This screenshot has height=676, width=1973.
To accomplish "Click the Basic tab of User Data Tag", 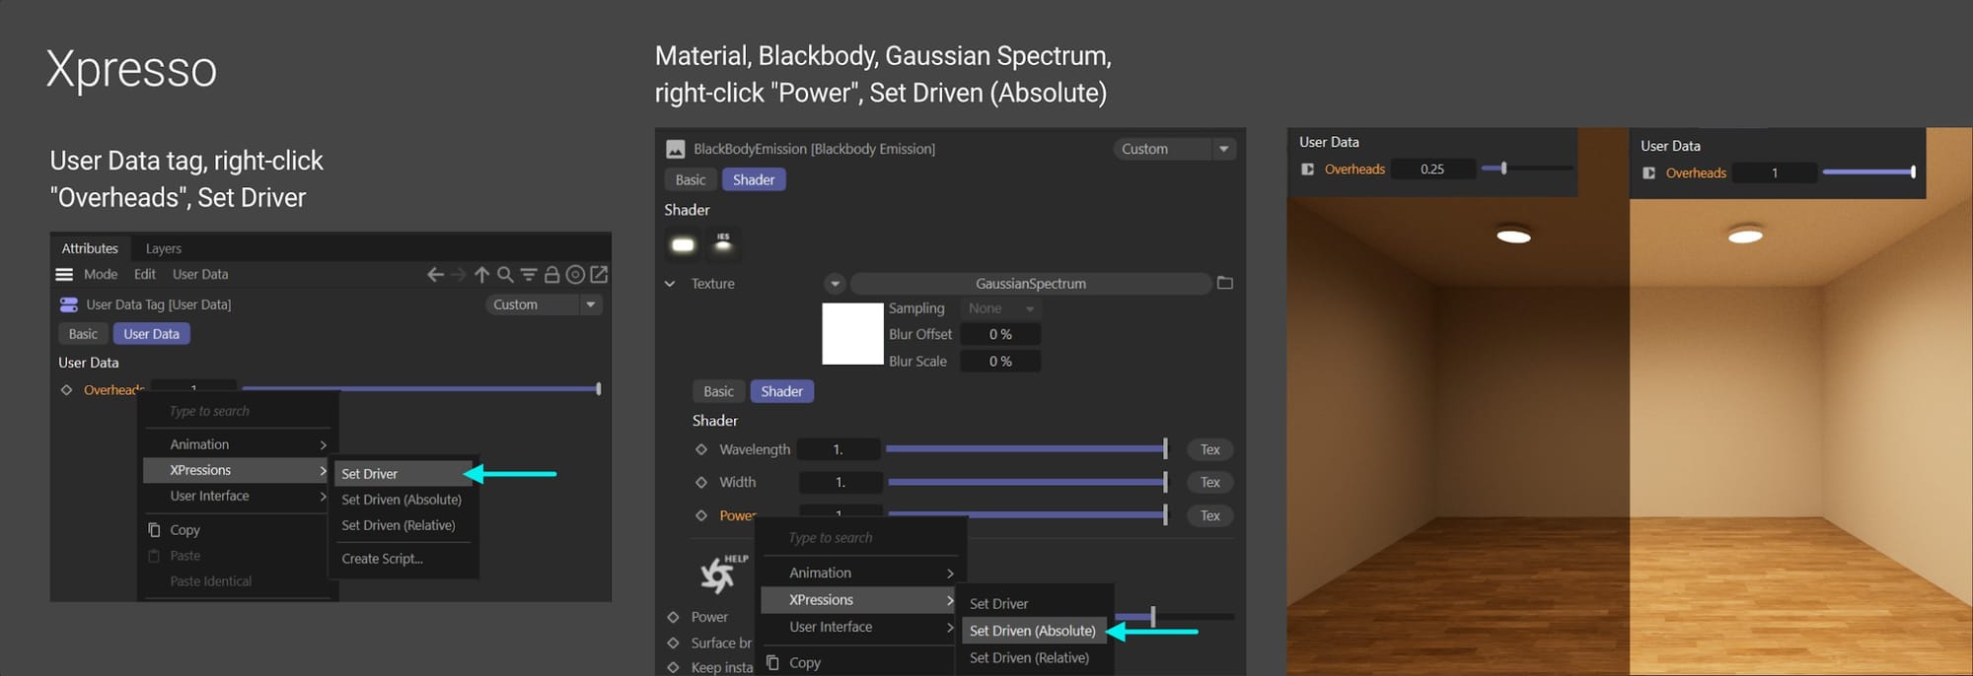I will [83, 334].
